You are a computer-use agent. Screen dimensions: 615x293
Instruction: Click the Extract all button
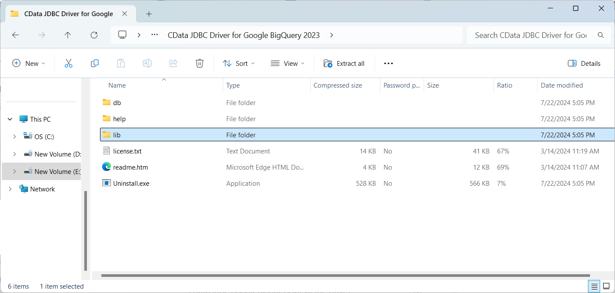click(345, 63)
